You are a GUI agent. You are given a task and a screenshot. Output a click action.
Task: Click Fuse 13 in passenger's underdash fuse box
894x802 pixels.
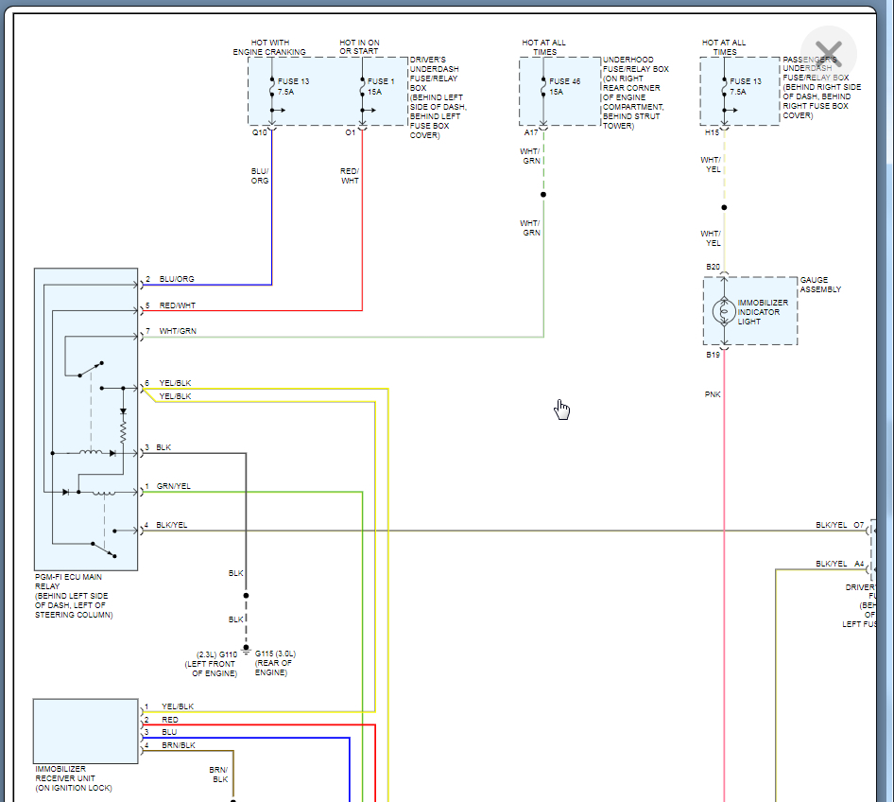pos(725,87)
